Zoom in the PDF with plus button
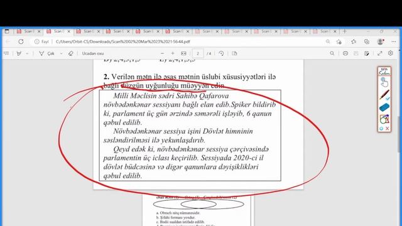The height and width of the screenshot is (226, 402). [x=173, y=53]
